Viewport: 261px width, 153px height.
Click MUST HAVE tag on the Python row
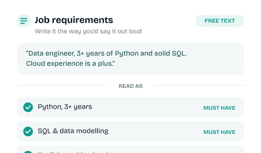pyautogui.click(x=219, y=108)
